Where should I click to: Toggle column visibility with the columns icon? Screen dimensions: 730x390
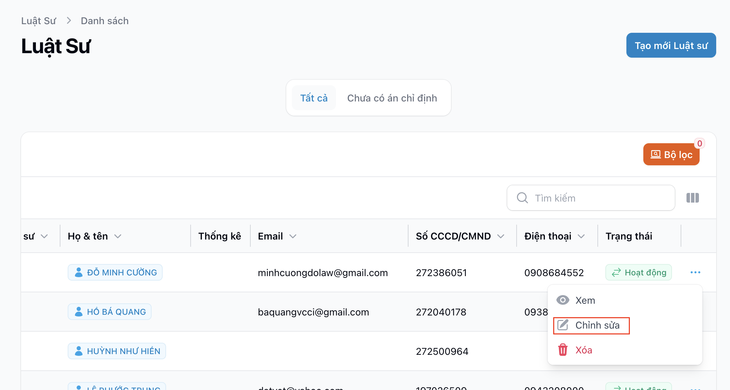(x=692, y=198)
